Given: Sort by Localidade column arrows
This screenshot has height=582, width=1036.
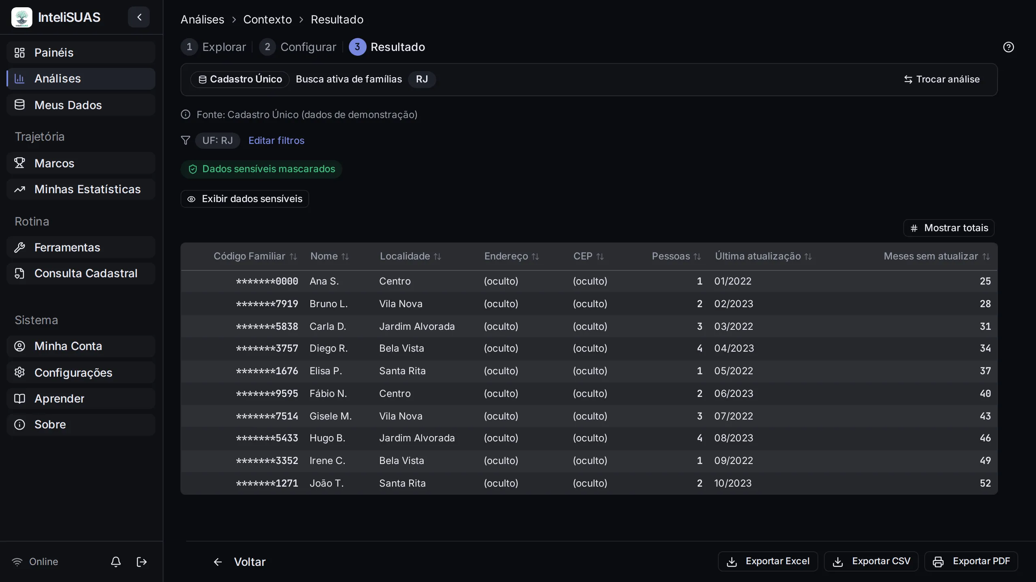Looking at the screenshot, I should click(437, 256).
